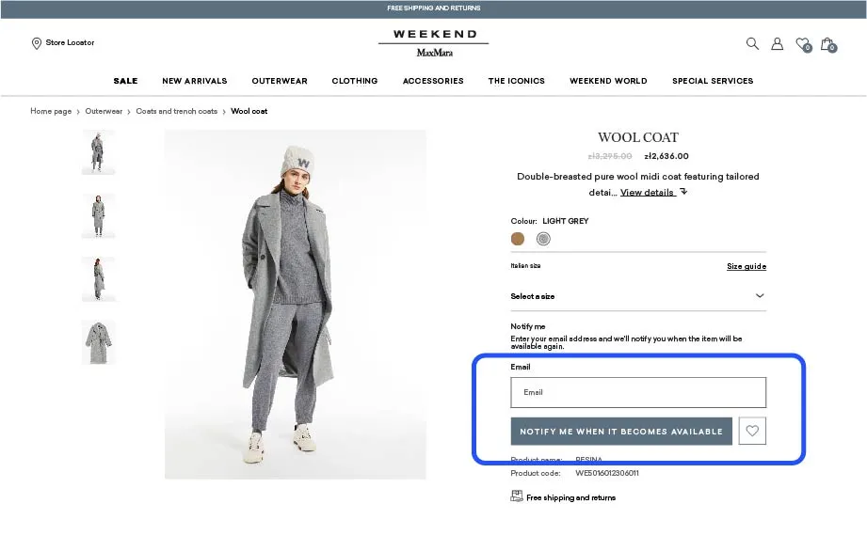Click the Email input field
The height and width of the screenshot is (551, 867).
click(x=638, y=392)
